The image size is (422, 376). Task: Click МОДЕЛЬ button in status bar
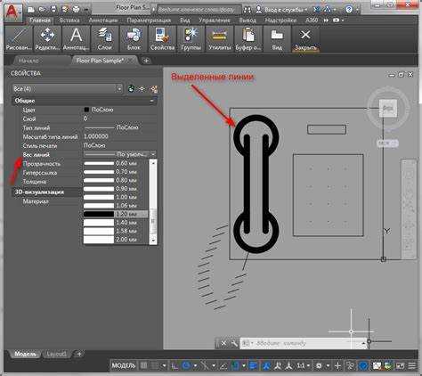coord(124,365)
